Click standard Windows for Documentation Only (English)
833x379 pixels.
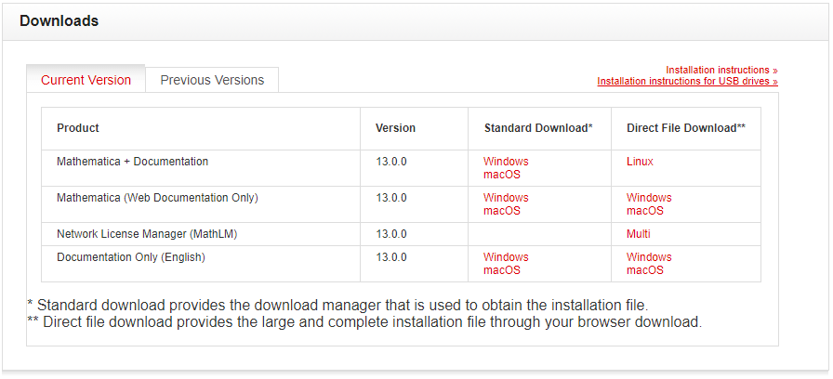point(506,257)
